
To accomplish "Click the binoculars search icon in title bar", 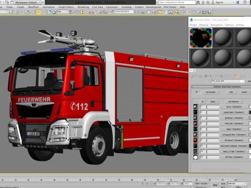I will pyautogui.click(x=198, y=2).
